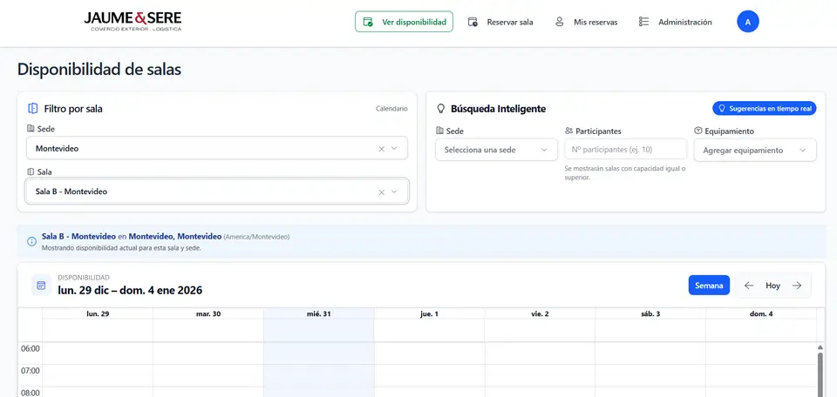The width and height of the screenshot is (837, 397).
Task: Click the 06:00 time label
Action: point(30,348)
